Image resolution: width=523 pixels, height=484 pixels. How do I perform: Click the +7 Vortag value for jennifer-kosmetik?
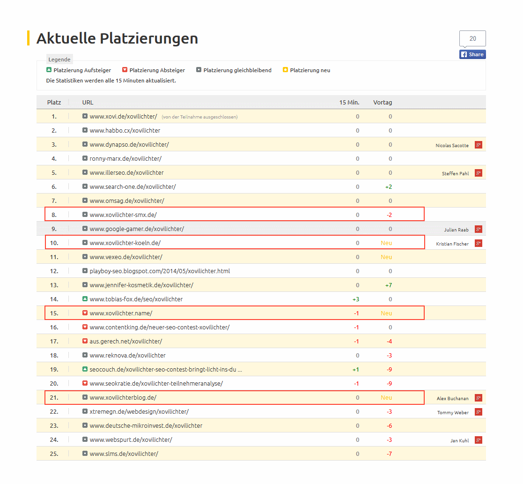click(x=389, y=285)
